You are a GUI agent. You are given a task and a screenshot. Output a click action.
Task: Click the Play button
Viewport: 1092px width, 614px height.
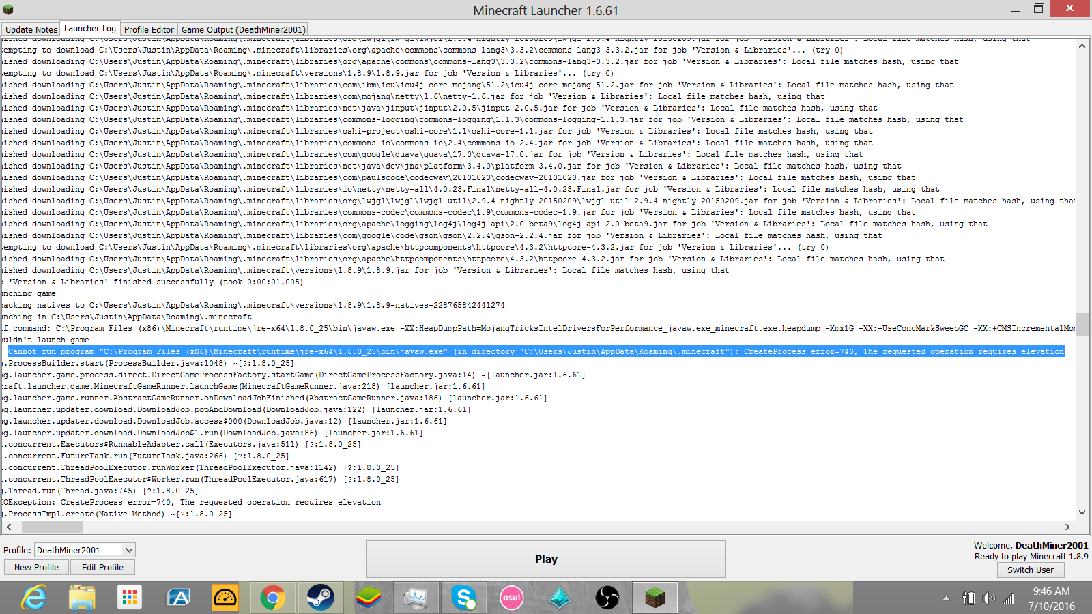pos(546,559)
